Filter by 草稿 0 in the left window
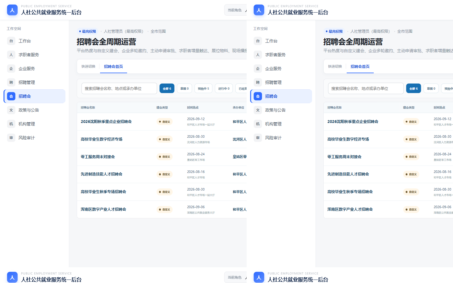 [185, 89]
